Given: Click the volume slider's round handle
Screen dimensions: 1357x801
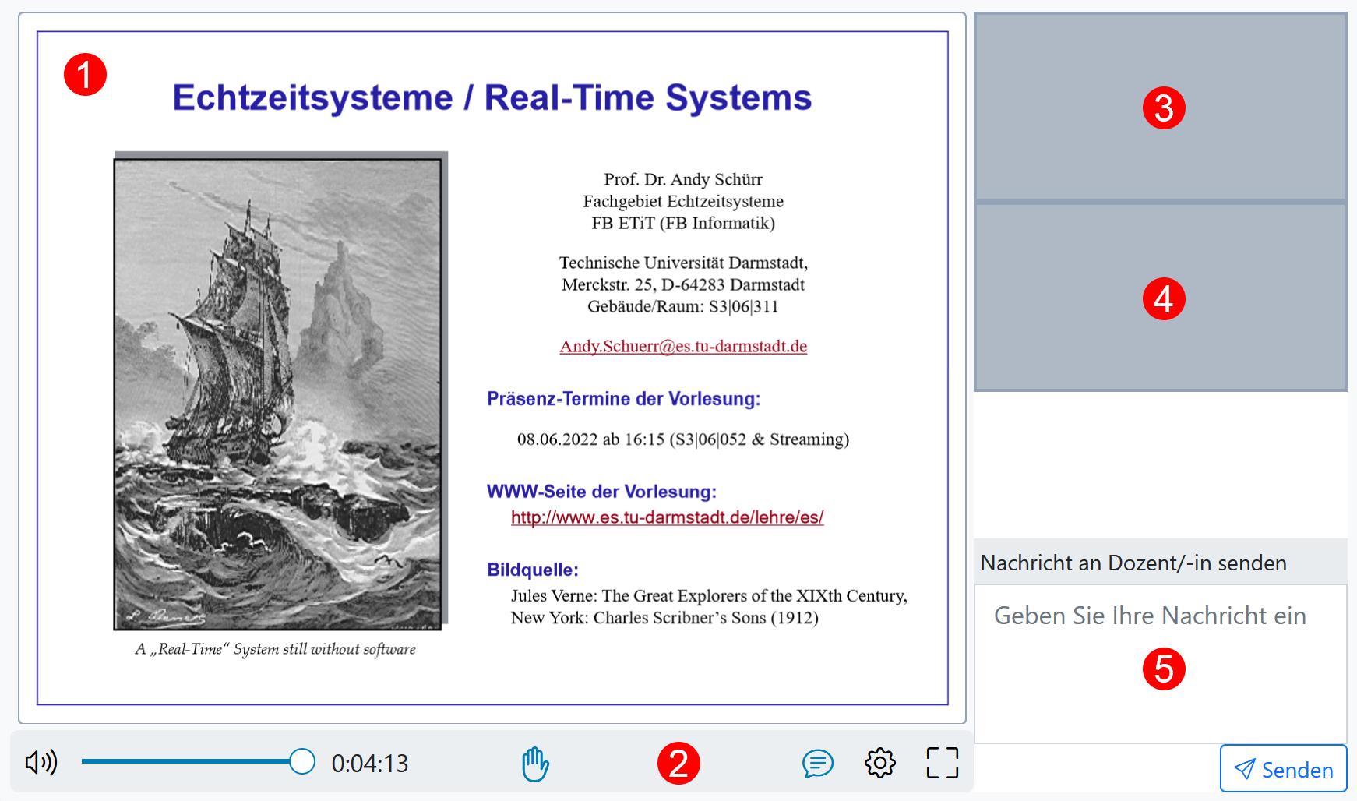Looking at the screenshot, I should (x=301, y=762).
